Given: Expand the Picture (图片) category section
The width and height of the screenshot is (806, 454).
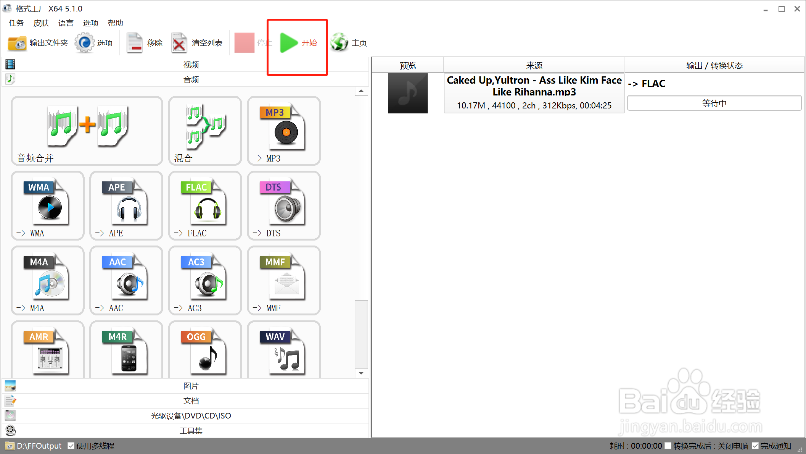Looking at the screenshot, I should pyautogui.click(x=191, y=386).
